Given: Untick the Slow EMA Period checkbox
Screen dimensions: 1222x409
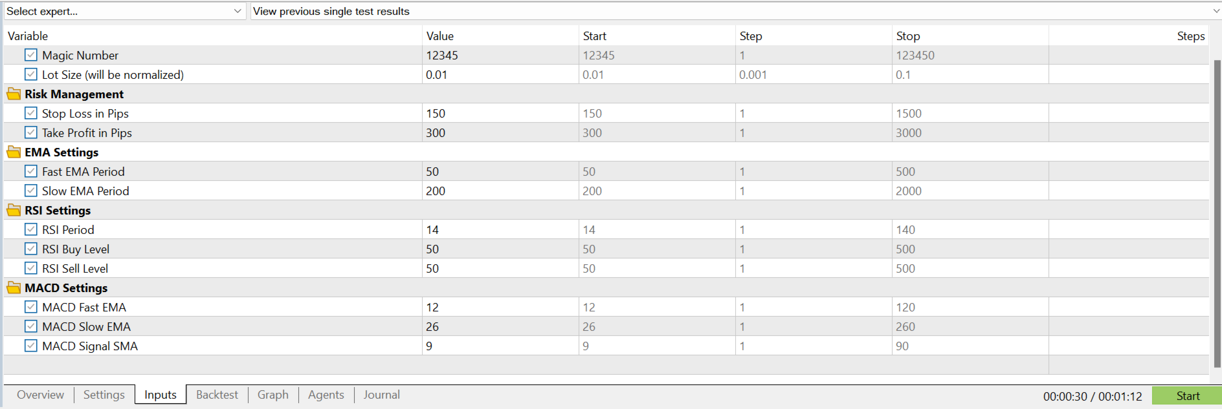Looking at the screenshot, I should point(31,191).
